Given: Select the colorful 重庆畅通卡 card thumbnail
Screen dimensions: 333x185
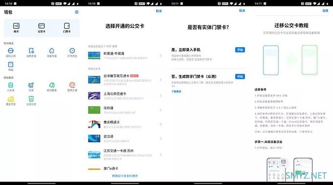Looking at the screenshot, I should pos(94,124).
